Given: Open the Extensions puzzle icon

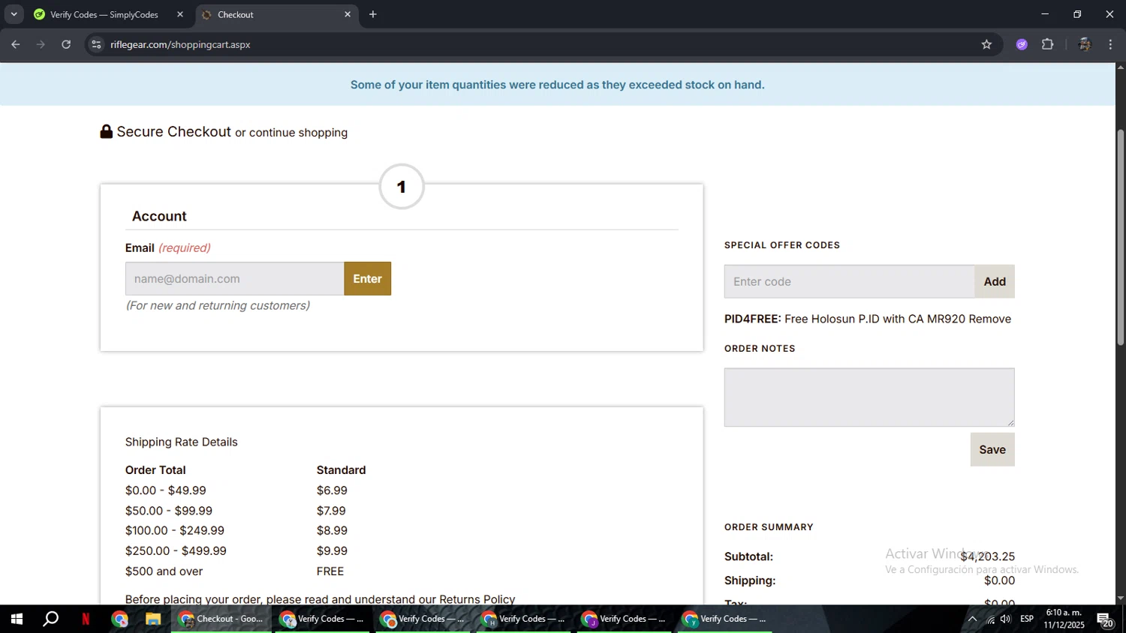Looking at the screenshot, I should [x=1048, y=44].
